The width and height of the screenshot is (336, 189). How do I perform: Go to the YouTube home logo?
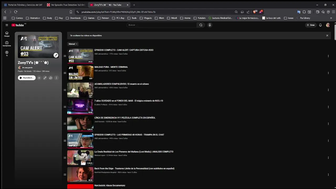tap(18, 25)
